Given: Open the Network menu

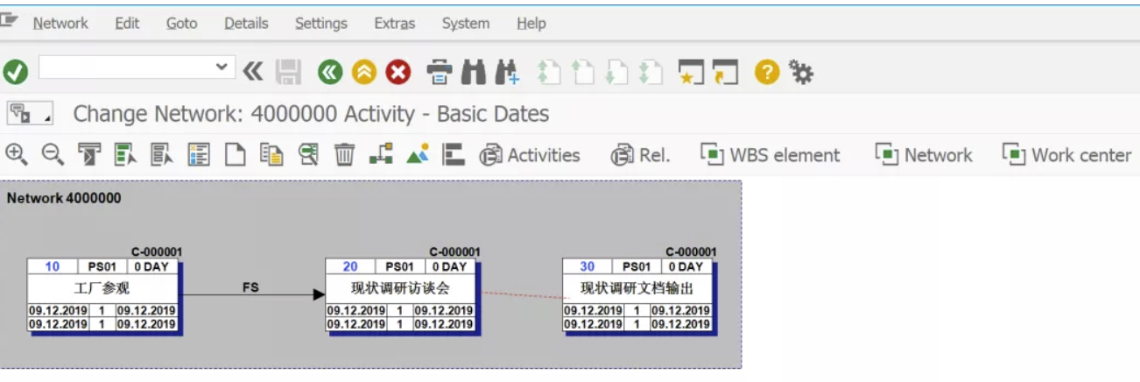Looking at the screenshot, I should 60,24.
